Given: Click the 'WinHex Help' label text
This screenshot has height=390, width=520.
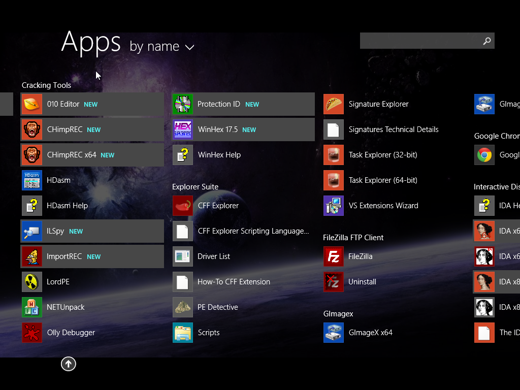Looking at the screenshot, I should pyautogui.click(x=219, y=155).
